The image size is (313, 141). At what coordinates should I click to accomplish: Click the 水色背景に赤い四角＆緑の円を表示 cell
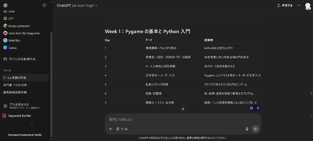pos(226,57)
